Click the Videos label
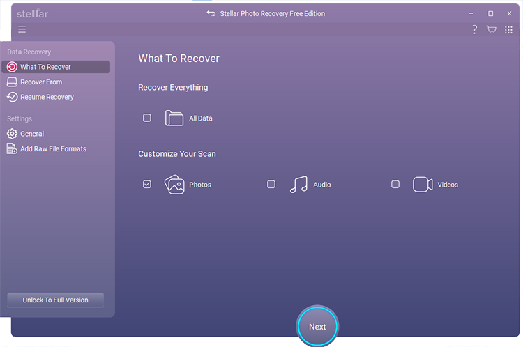This screenshot has width=523, height=347. click(448, 185)
